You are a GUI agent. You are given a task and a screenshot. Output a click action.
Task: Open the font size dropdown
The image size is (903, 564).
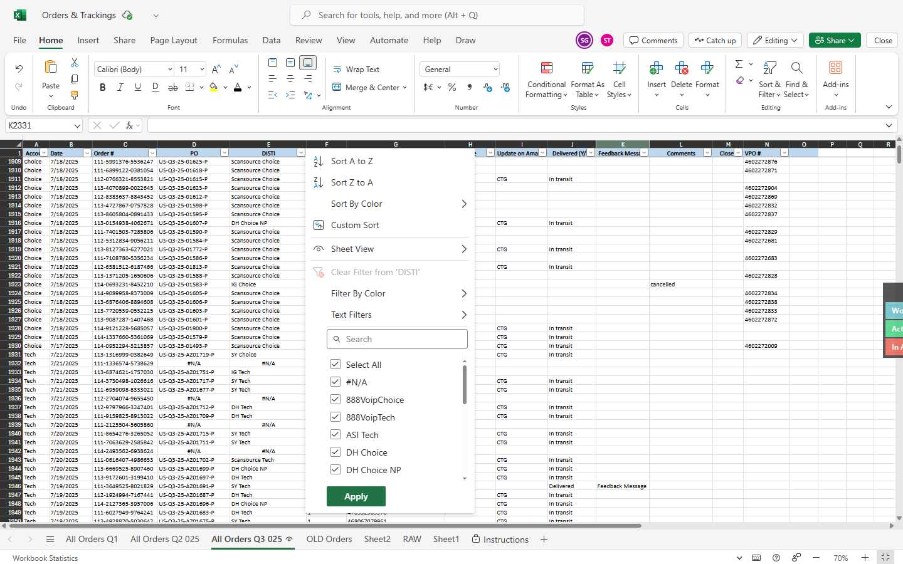click(x=202, y=69)
